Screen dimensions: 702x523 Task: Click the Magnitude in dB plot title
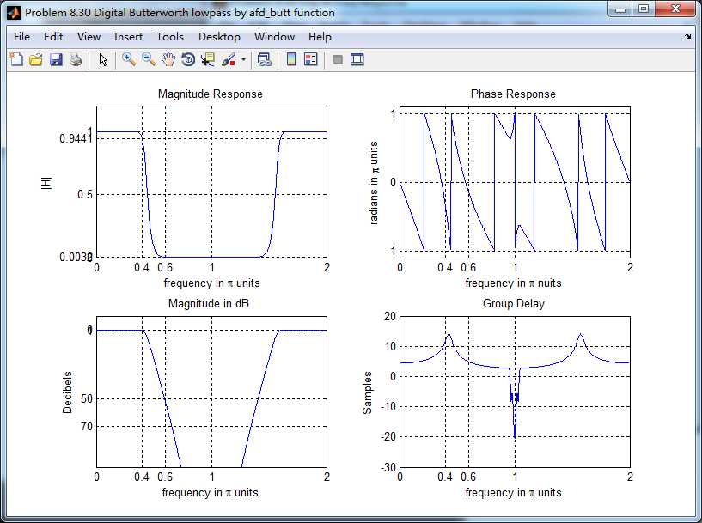click(x=209, y=303)
